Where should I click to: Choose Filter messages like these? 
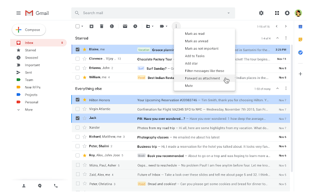pos(204,71)
